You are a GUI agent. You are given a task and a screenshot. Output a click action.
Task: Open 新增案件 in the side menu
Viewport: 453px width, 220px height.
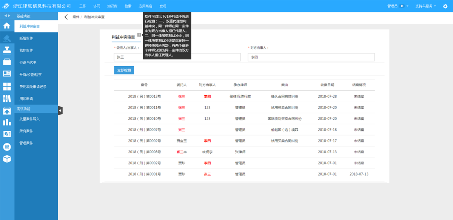pos(26,38)
